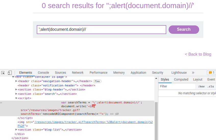Switch to the Security tab

pos(157,73)
